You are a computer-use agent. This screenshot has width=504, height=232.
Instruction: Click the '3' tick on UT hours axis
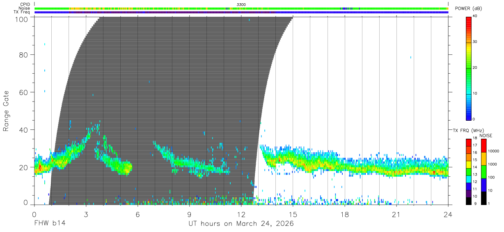click(x=86, y=214)
